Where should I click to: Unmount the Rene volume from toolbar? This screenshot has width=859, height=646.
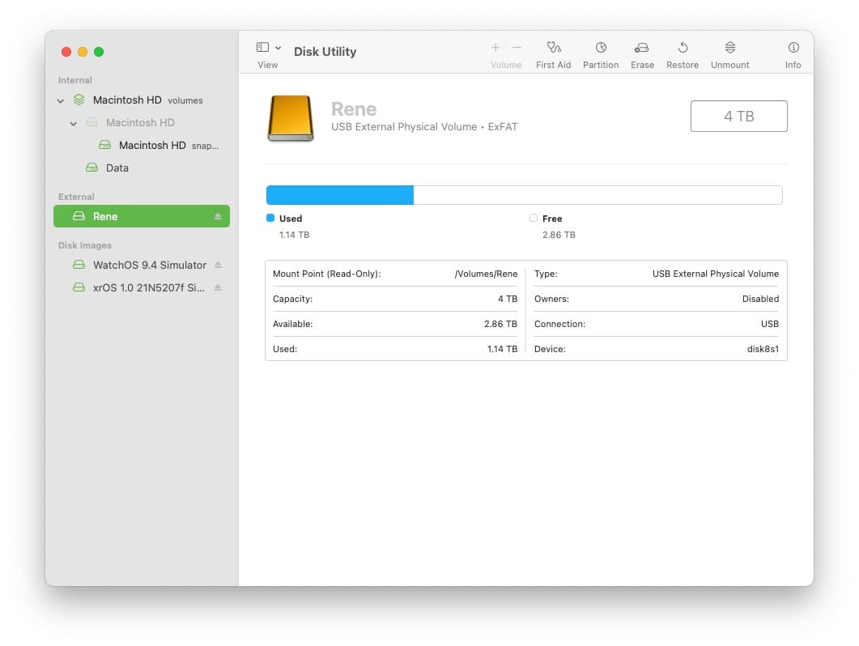[x=729, y=54]
